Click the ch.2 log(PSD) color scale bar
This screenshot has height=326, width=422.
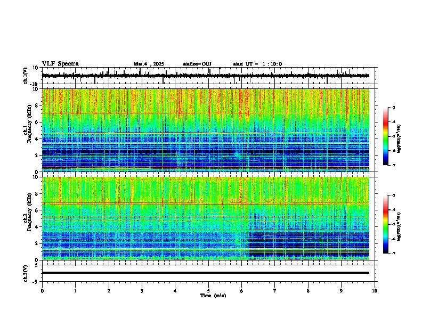pyautogui.click(x=385, y=224)
